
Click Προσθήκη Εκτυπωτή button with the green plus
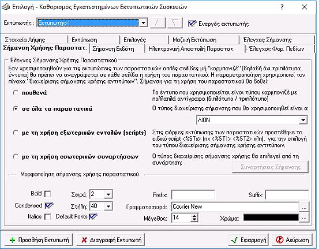[38, 240]
